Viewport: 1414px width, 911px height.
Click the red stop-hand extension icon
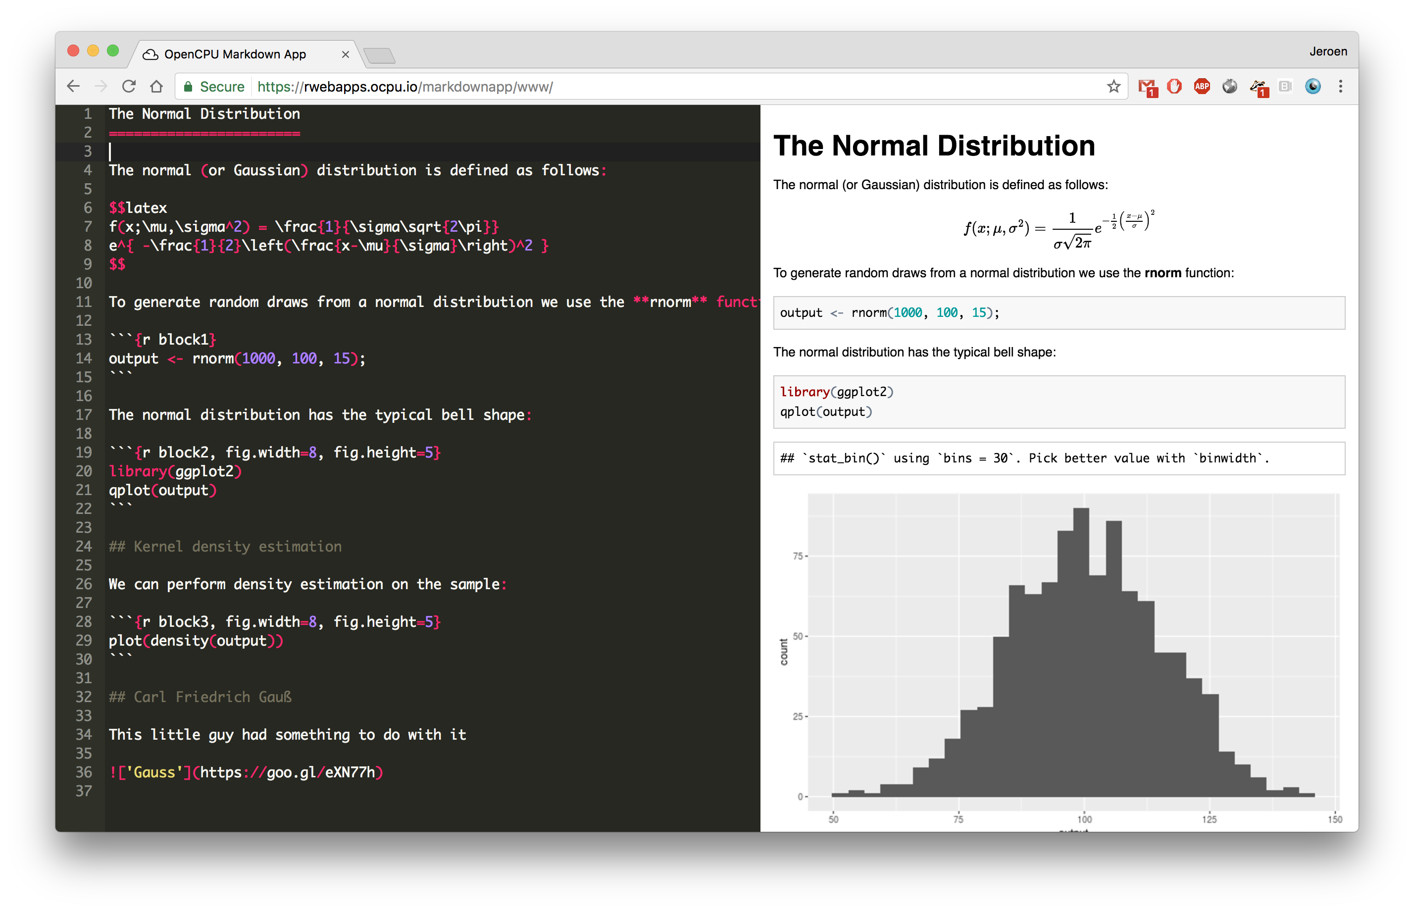[x=1174, y=86]
